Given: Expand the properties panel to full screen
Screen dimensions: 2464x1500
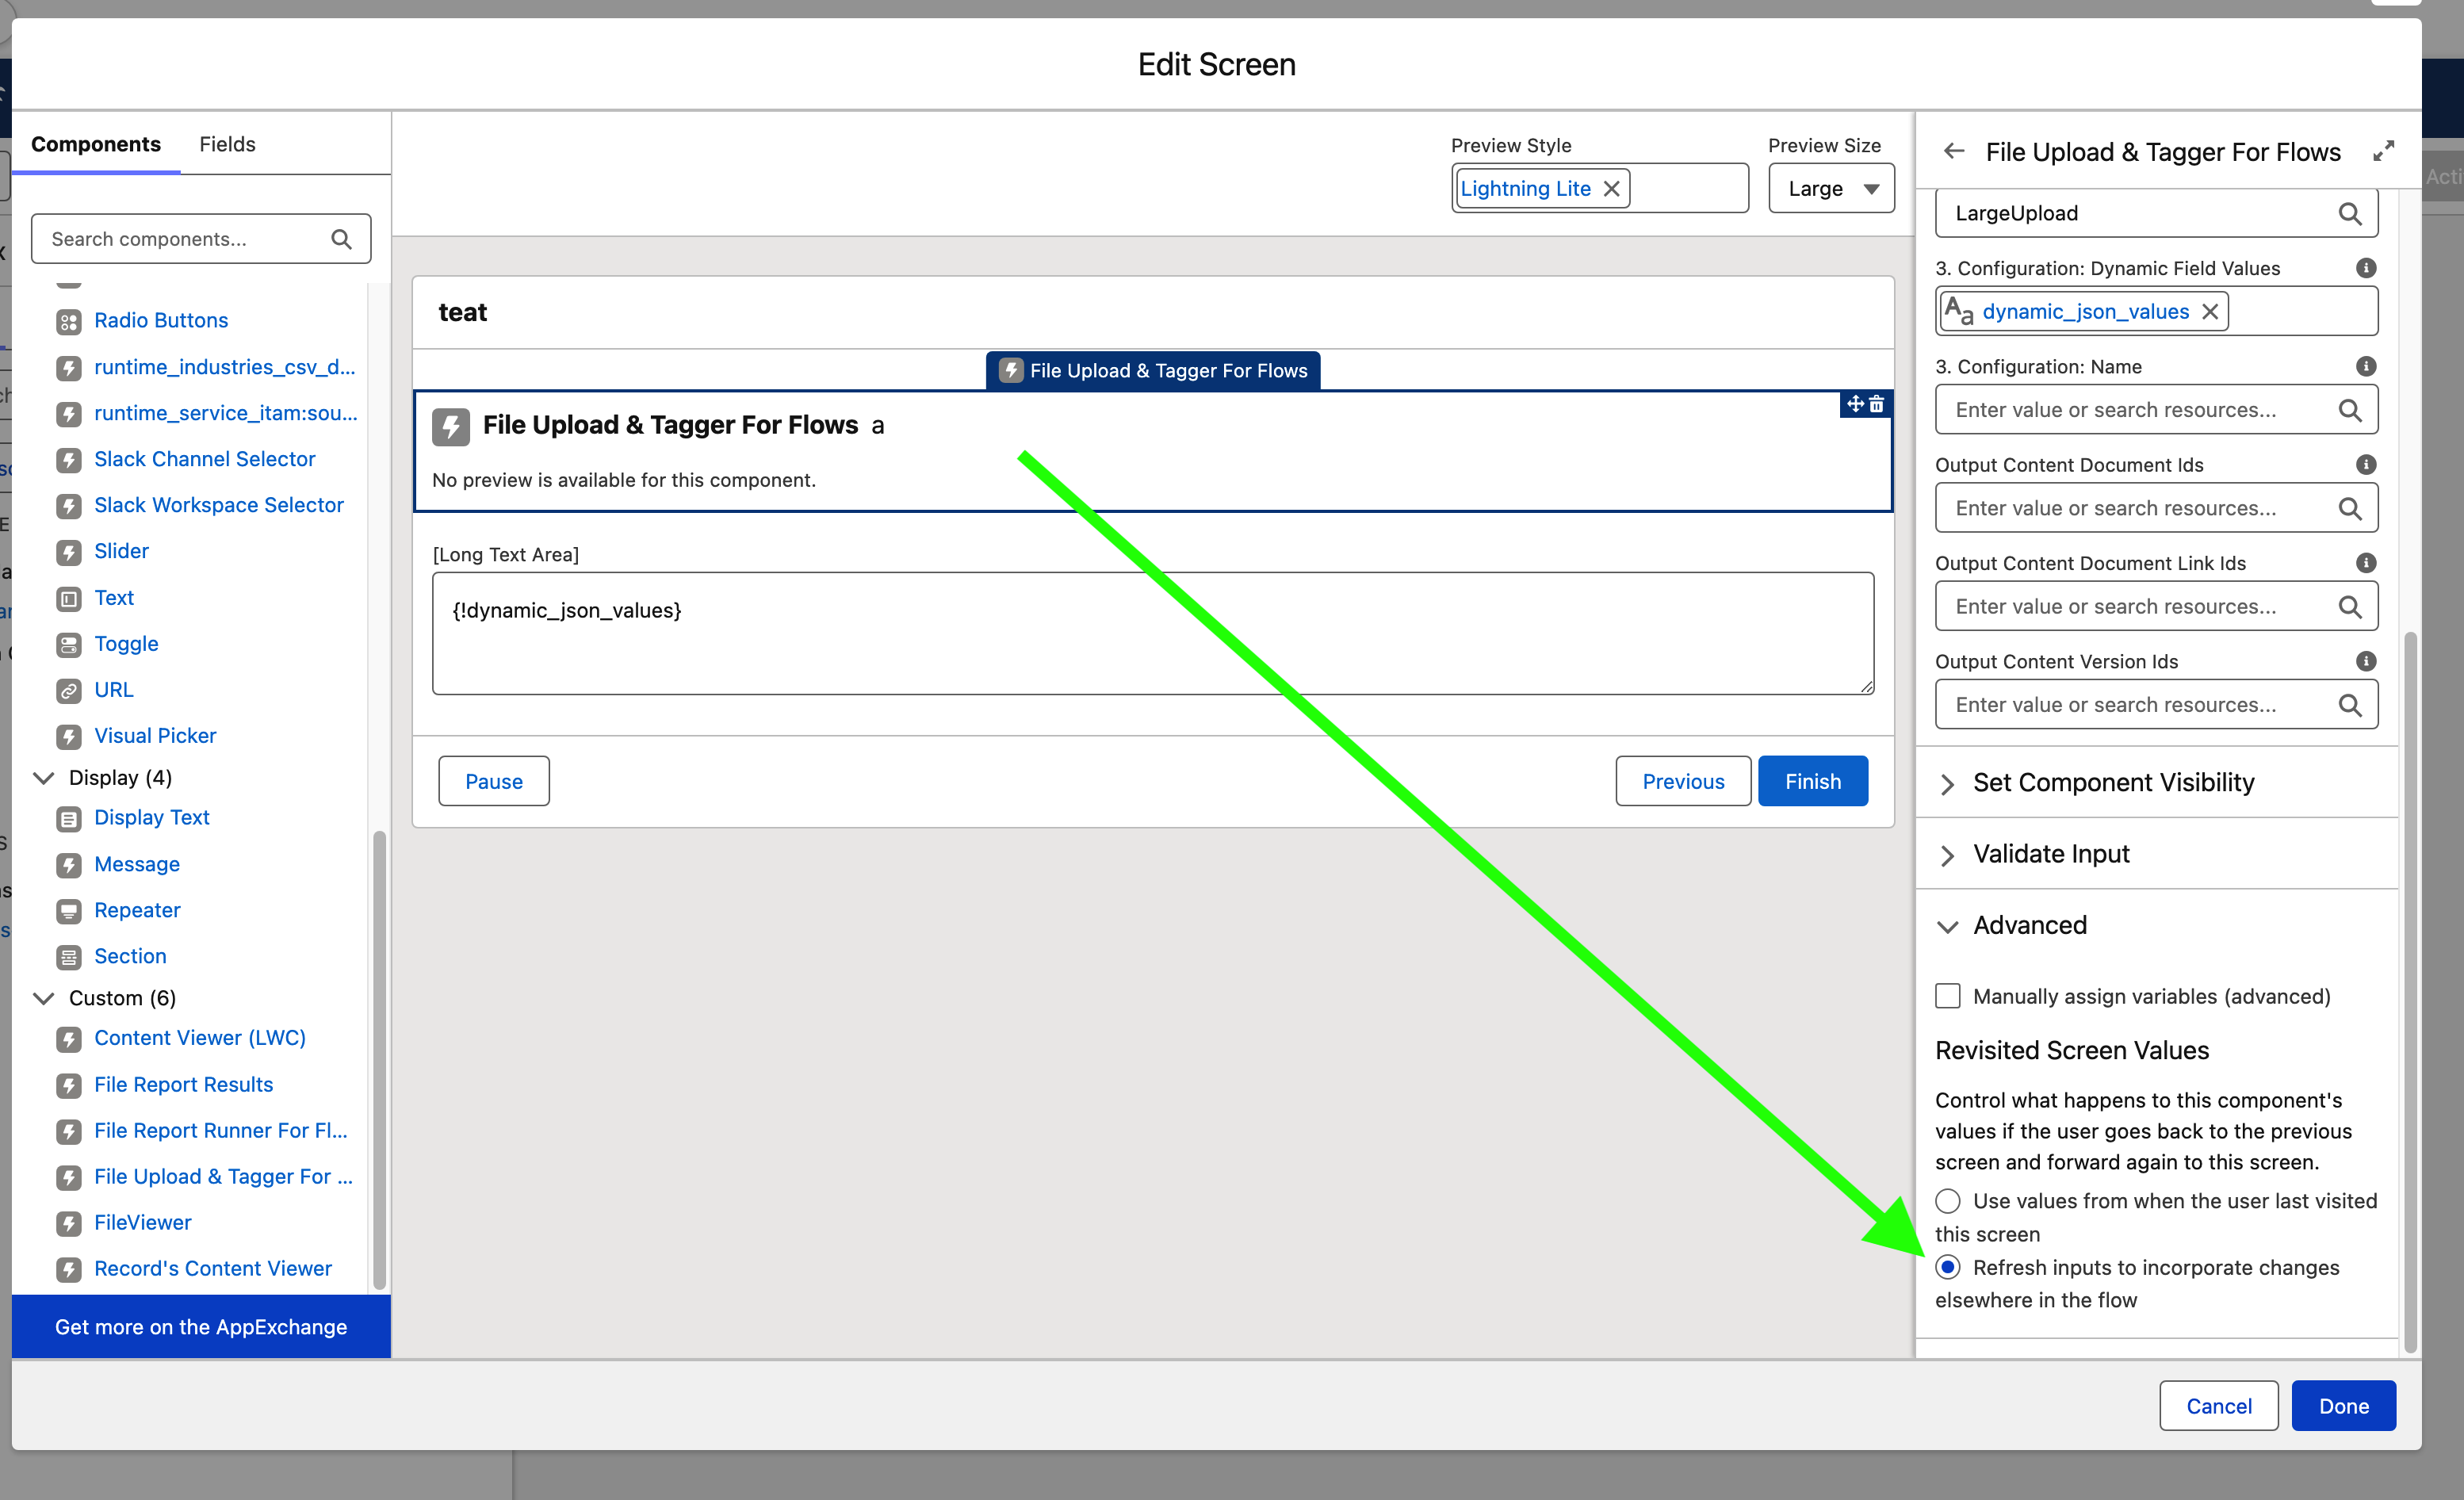Looking at the screenshot, I should point(2385,150).
